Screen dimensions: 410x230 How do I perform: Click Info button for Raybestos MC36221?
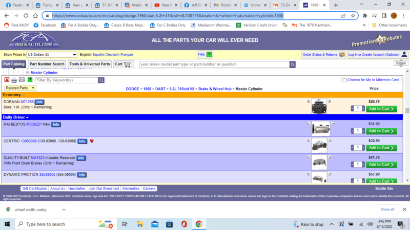(56, 124)
